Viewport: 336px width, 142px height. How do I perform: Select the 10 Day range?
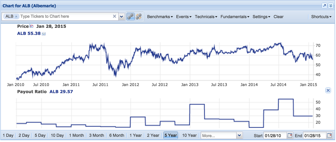57,135
